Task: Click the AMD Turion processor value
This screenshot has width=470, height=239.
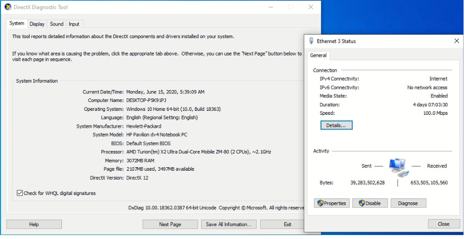Action: (199, 152)
